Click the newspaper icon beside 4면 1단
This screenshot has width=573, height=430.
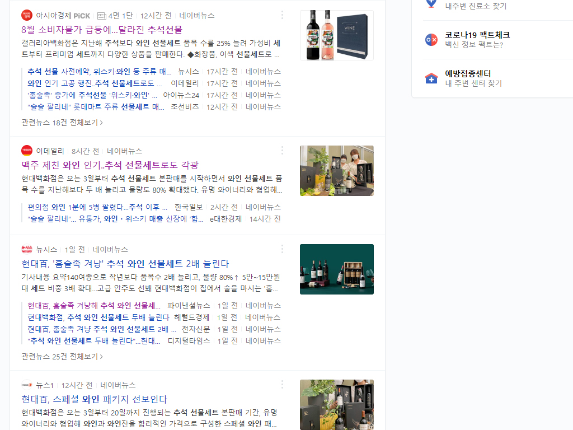pos(102,16)
